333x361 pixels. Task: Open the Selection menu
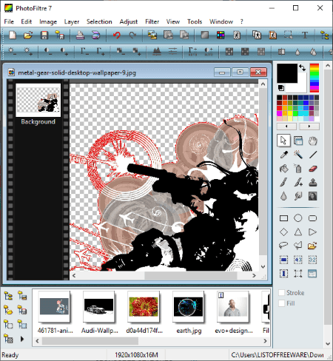click(x=99, y=21)
